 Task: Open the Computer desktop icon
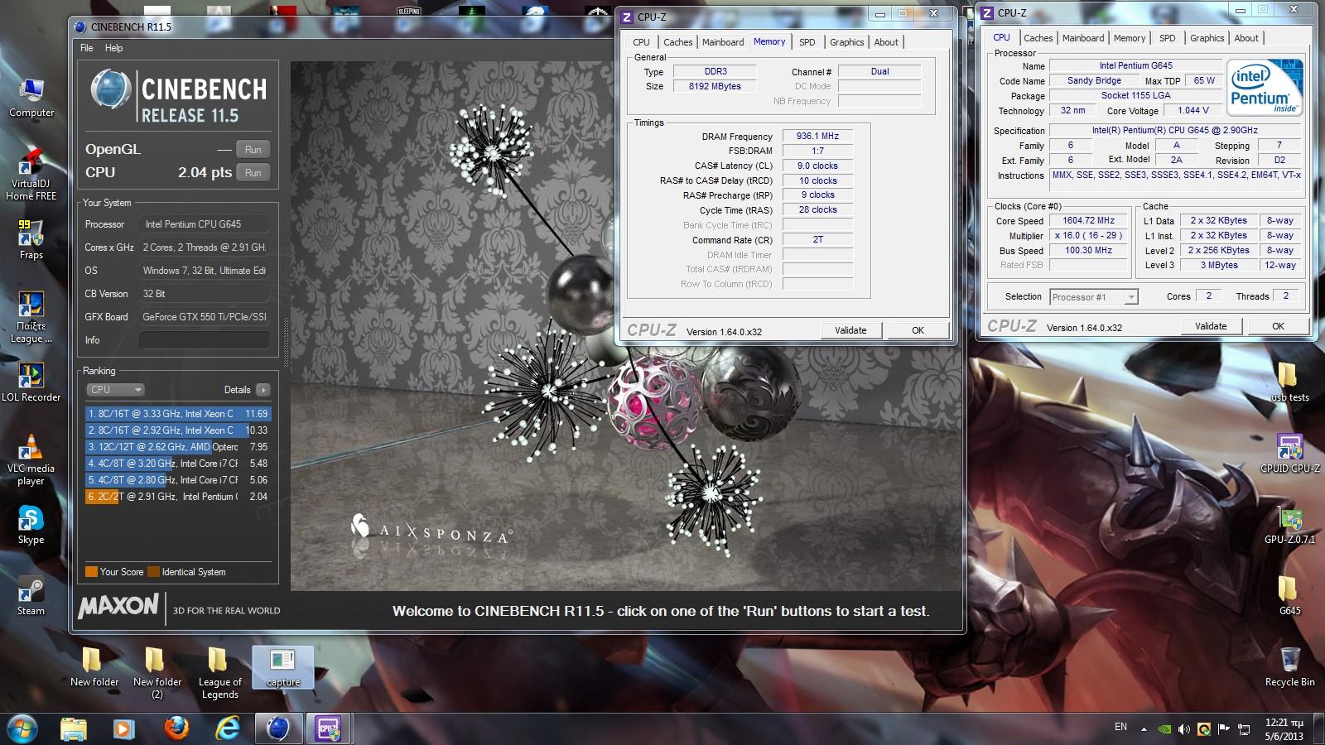tap(31, 98)
